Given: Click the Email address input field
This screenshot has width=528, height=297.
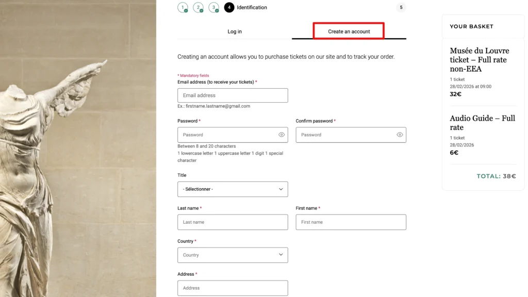Looking at the screenshot, I should point(233,95).
